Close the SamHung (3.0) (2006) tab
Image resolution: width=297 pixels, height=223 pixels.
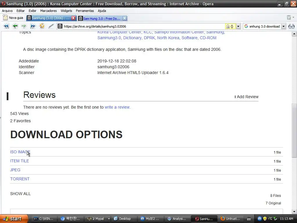(x=73, y=18)
